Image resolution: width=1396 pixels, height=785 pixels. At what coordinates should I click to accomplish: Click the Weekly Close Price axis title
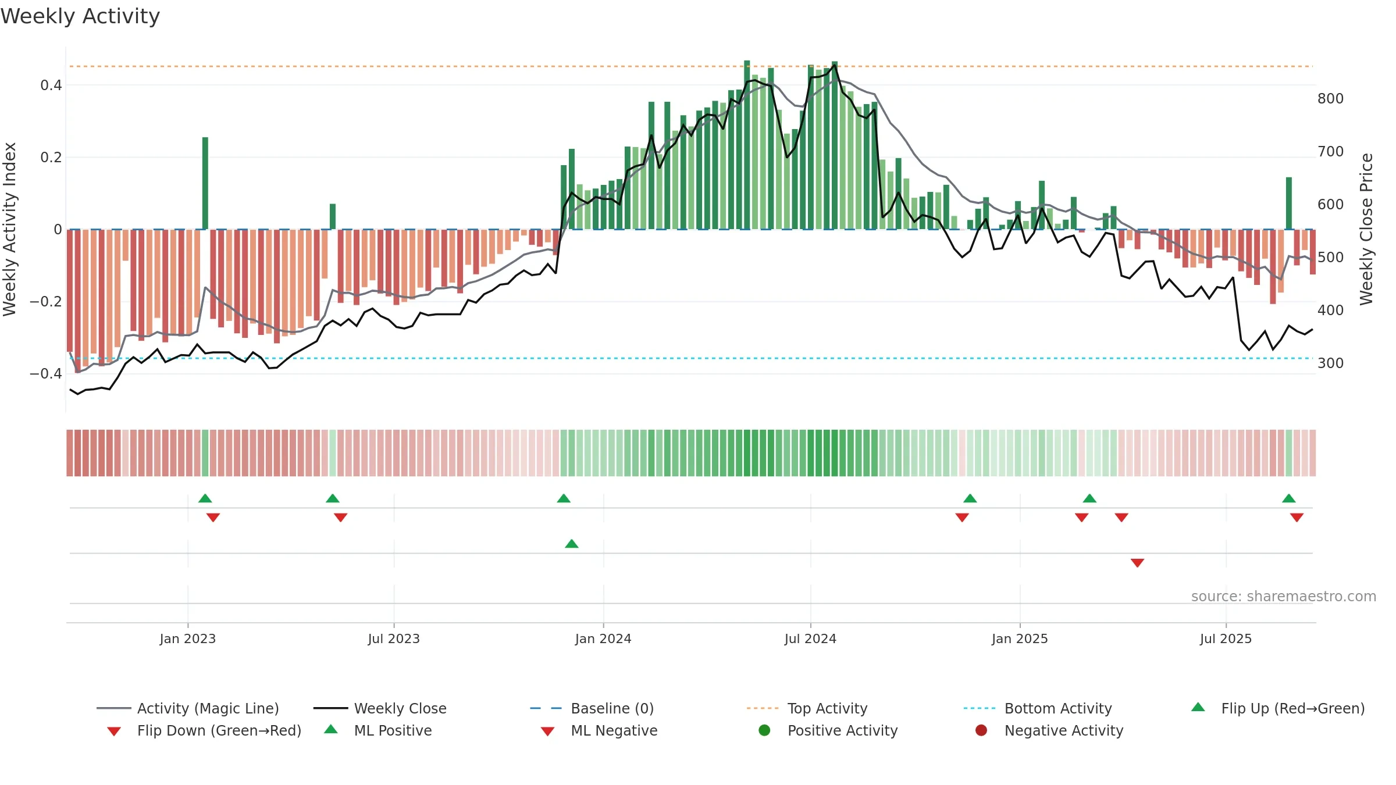pos(1366,230)
